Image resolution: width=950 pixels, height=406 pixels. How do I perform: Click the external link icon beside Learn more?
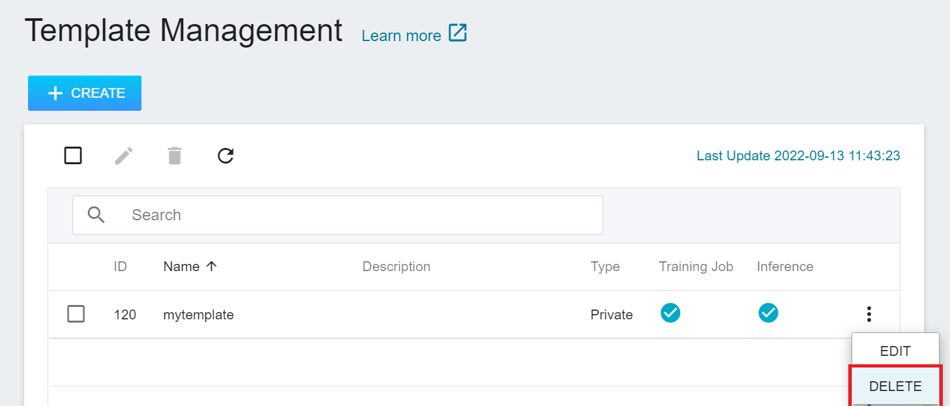(458, 34)
